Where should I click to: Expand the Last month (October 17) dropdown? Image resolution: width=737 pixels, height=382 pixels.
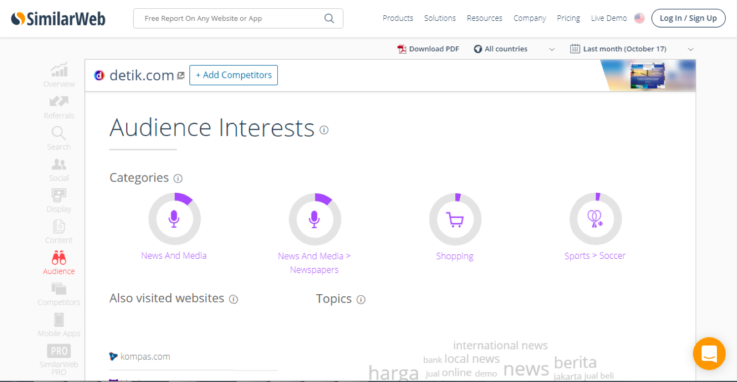pyautogui.click(x=691, y=49)
